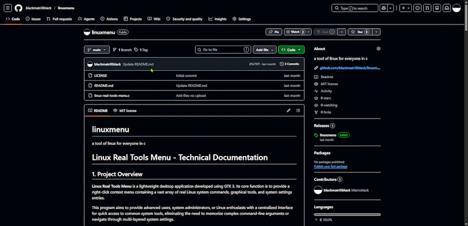Edit About section with gear icon
Screen dimensions: 468x226
point(378,48)
